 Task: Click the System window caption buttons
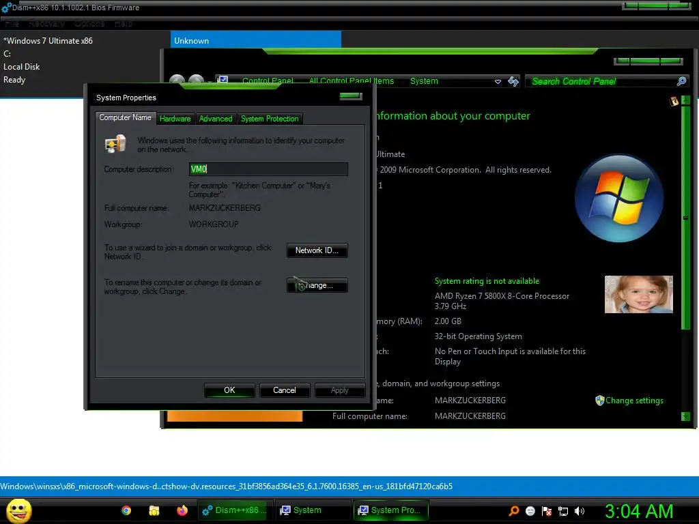(648, 61)
